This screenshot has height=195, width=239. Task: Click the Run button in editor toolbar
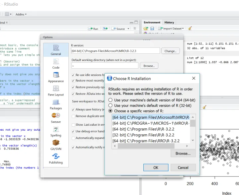pyautogui.click(x=93, y=29)
